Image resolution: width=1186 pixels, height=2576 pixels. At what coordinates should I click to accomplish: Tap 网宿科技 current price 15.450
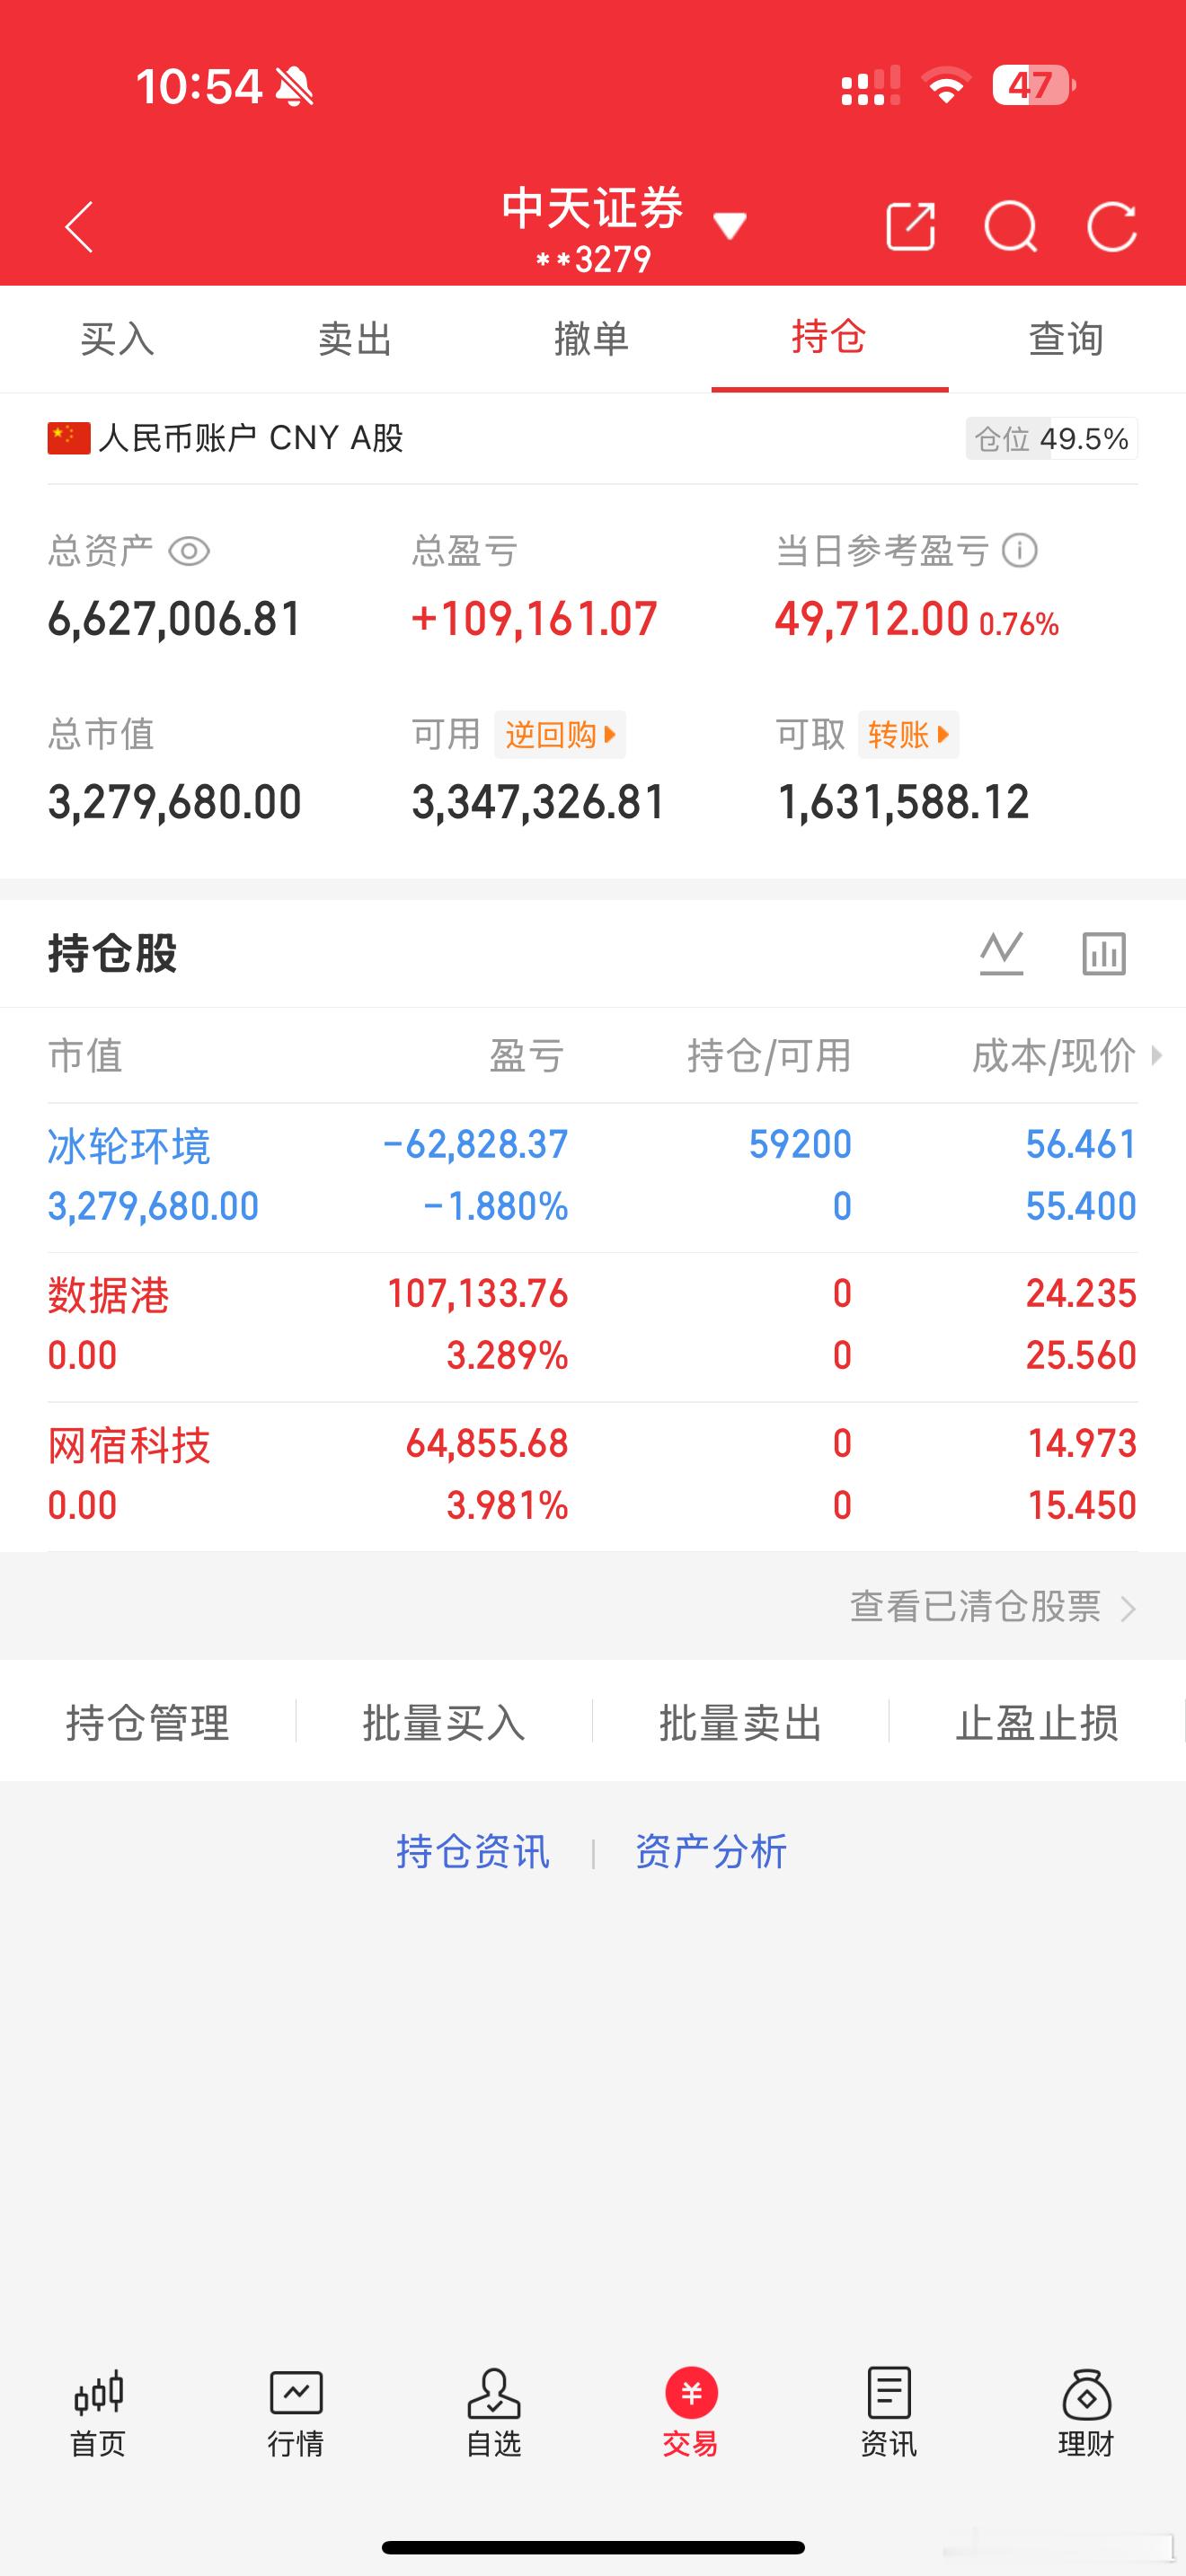point(1082,1506)
